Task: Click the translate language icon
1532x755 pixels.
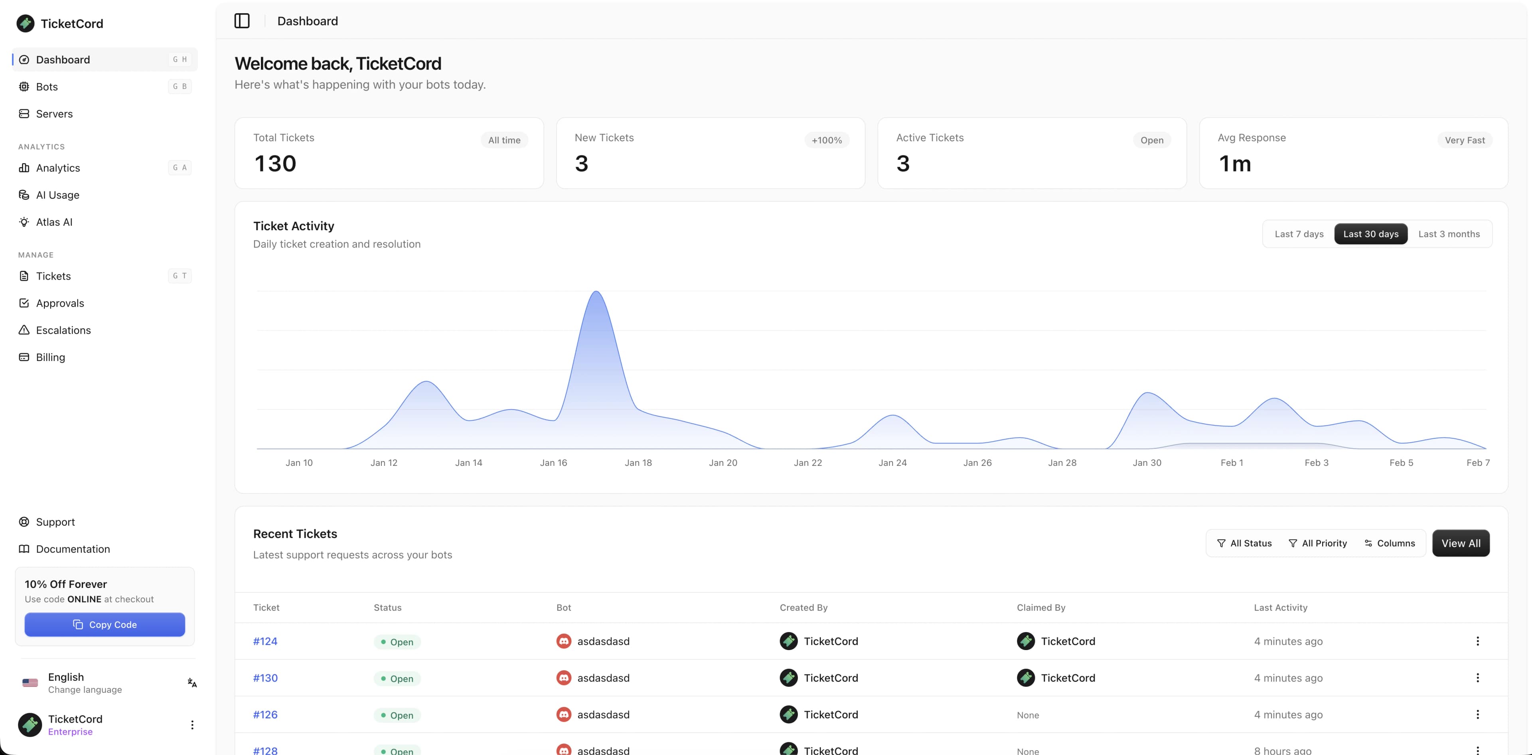Action: point(192,682)
